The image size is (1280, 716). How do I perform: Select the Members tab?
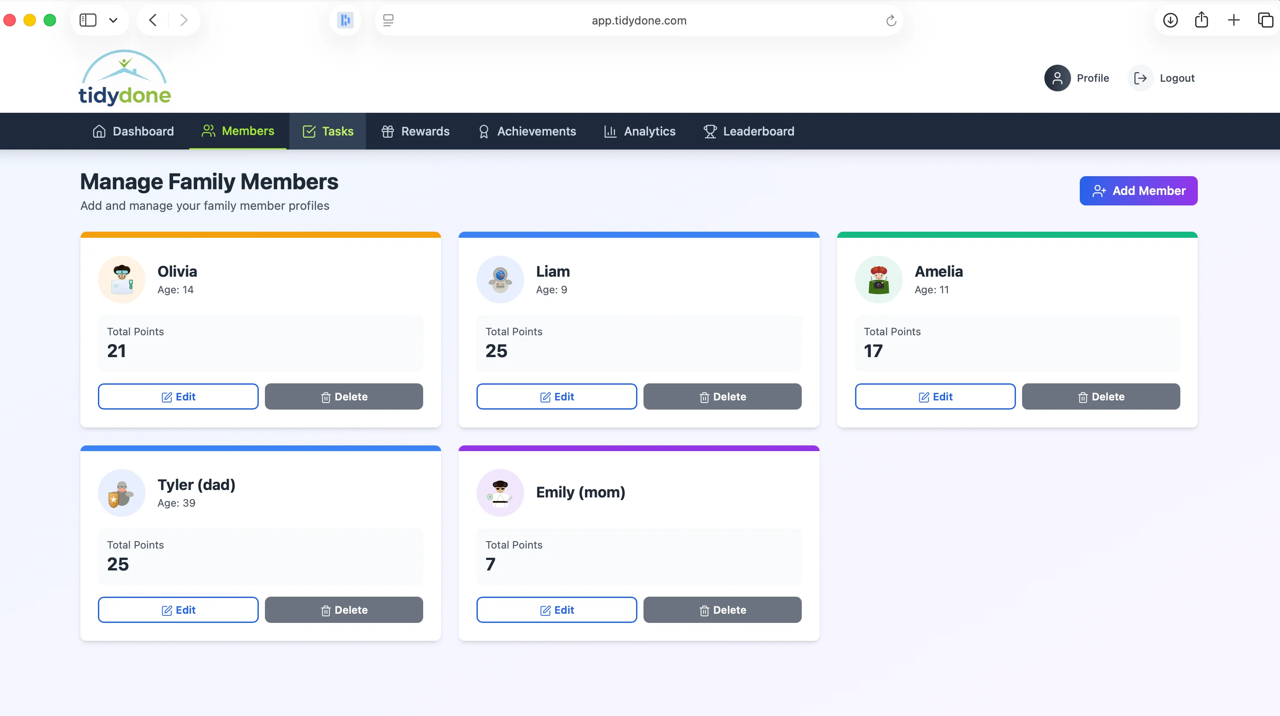(238, 131)
